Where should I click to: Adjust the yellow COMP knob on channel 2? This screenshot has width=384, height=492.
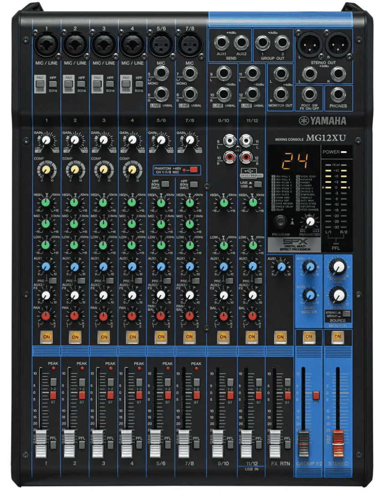point(75,169)
